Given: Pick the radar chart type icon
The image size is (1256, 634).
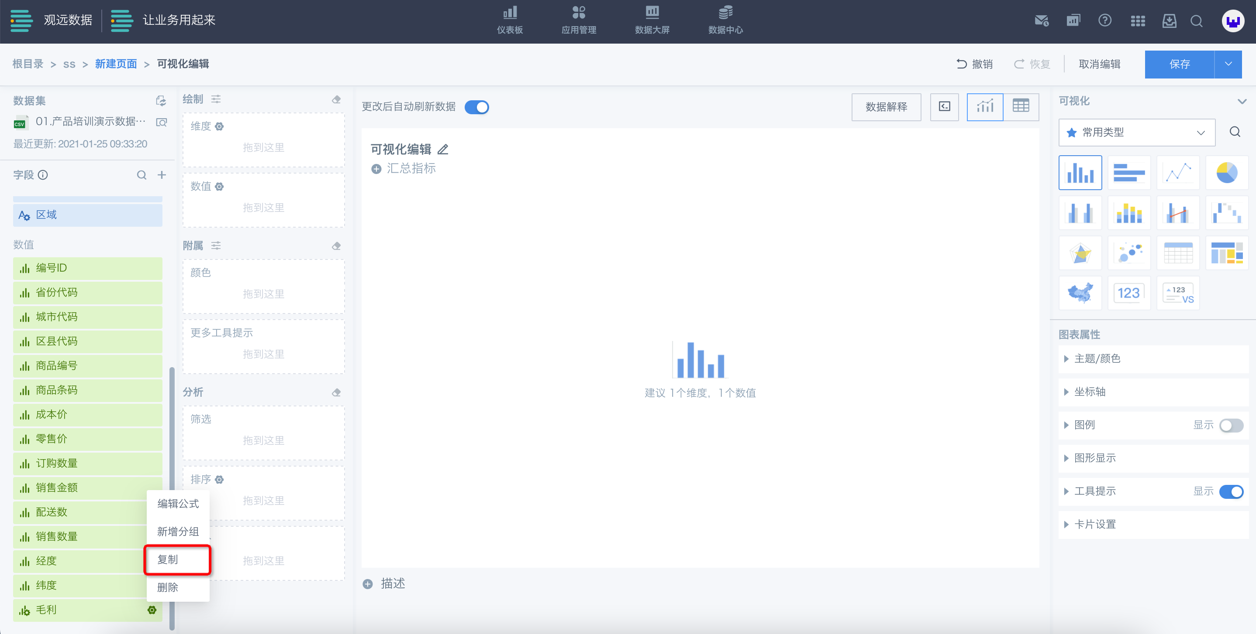Looking at the screenshot, I should (x=1080, y=253).
